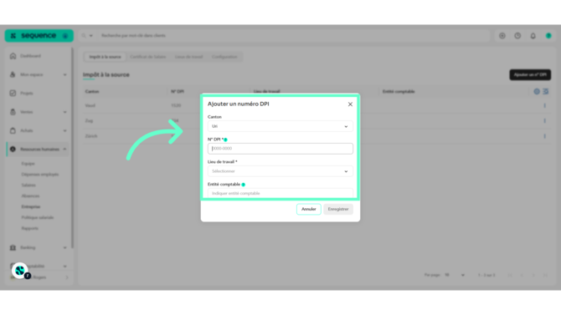Viewport: 561px width, 315px height.
Task: Close the Ajouter un numéro DPI dialog
Action: click(x=350, y=104)
